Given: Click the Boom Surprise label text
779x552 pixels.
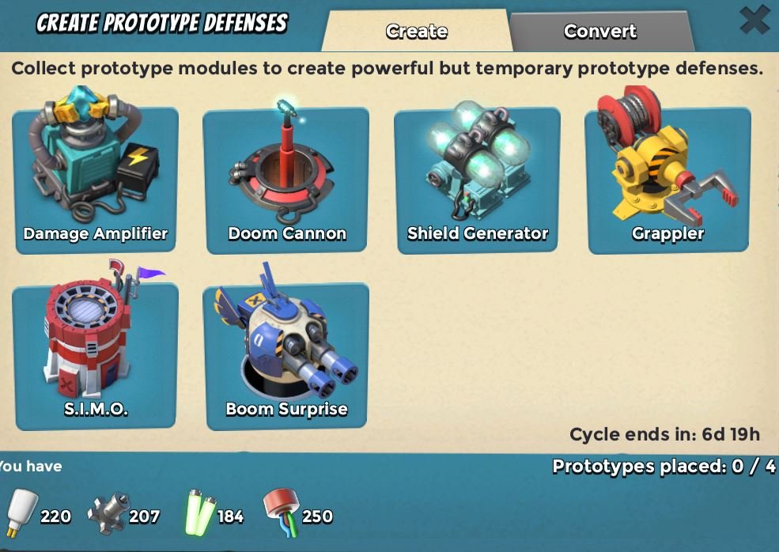Looking at the screenshot, I should [286, 409].
